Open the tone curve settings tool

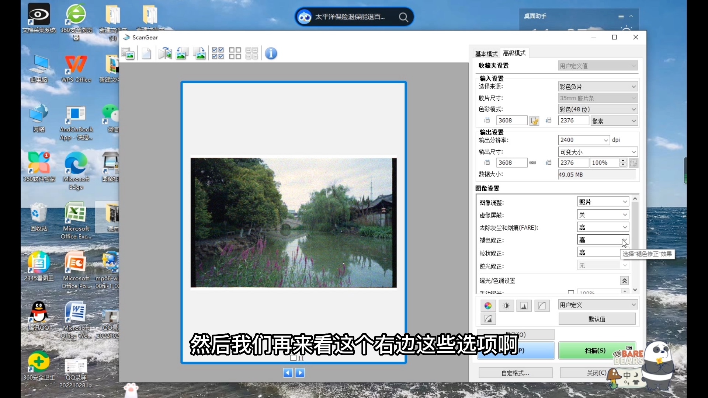pos(542,306)
